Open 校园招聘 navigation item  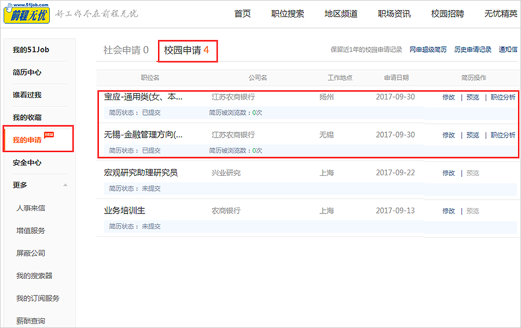447,14
